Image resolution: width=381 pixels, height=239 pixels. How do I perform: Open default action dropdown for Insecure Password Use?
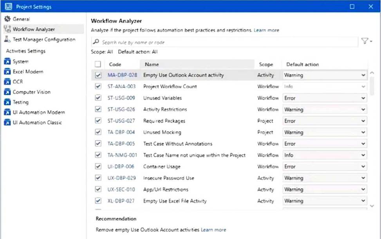(325, 178)
